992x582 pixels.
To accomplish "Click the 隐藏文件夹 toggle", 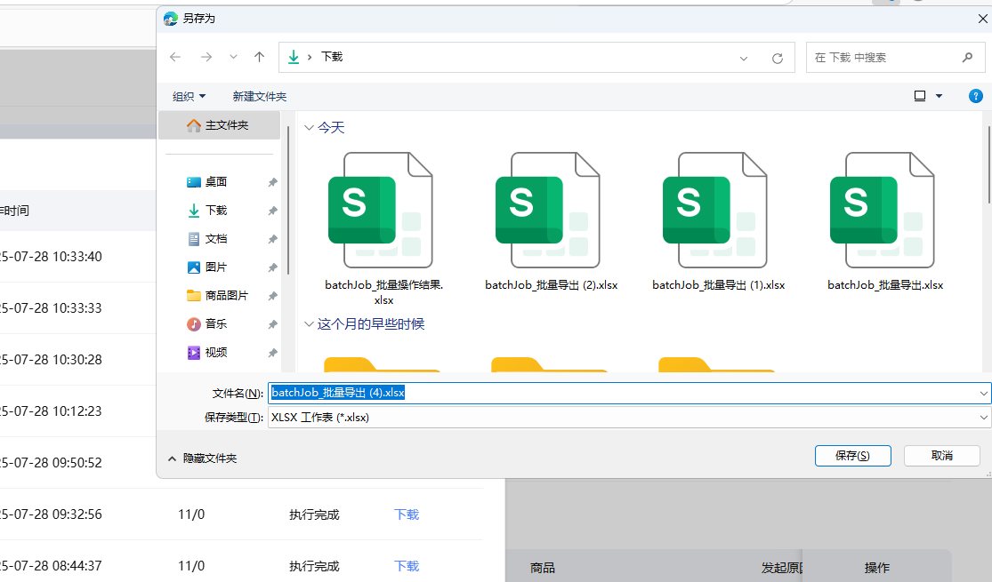I will [x=203, y=458].
